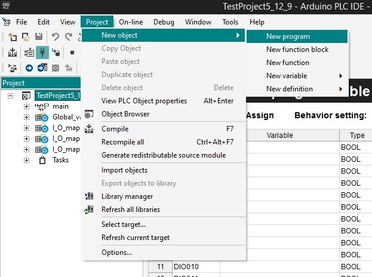The height and width of the screenshot is (277, 372).
Task: Open the File menu
Action: [x=21, y=22]
